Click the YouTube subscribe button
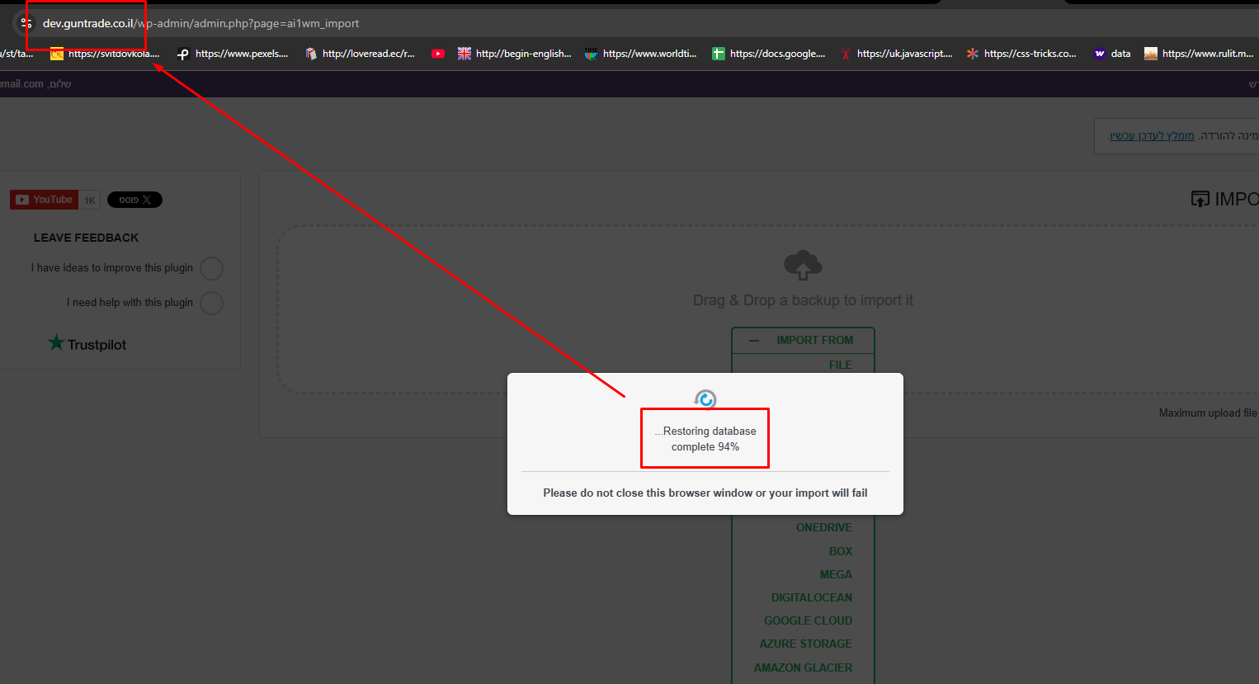Viewport: 1259px width, 684px height. tap(45, 200)
